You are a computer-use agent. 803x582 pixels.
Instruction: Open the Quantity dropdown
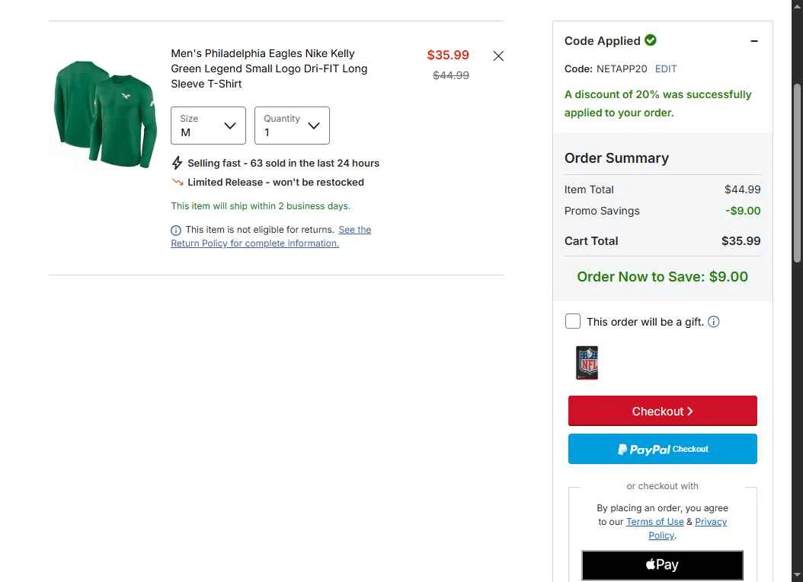pos(292,126)
